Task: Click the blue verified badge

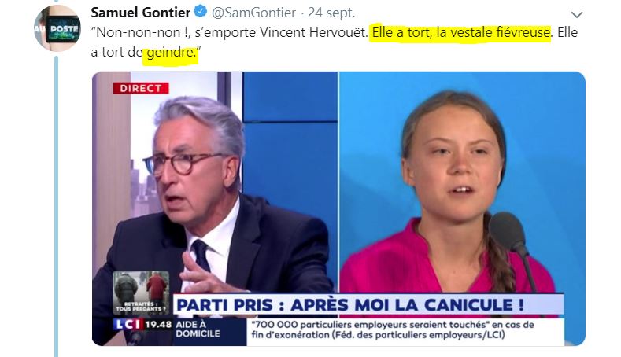Action: (x=201, y=12)
